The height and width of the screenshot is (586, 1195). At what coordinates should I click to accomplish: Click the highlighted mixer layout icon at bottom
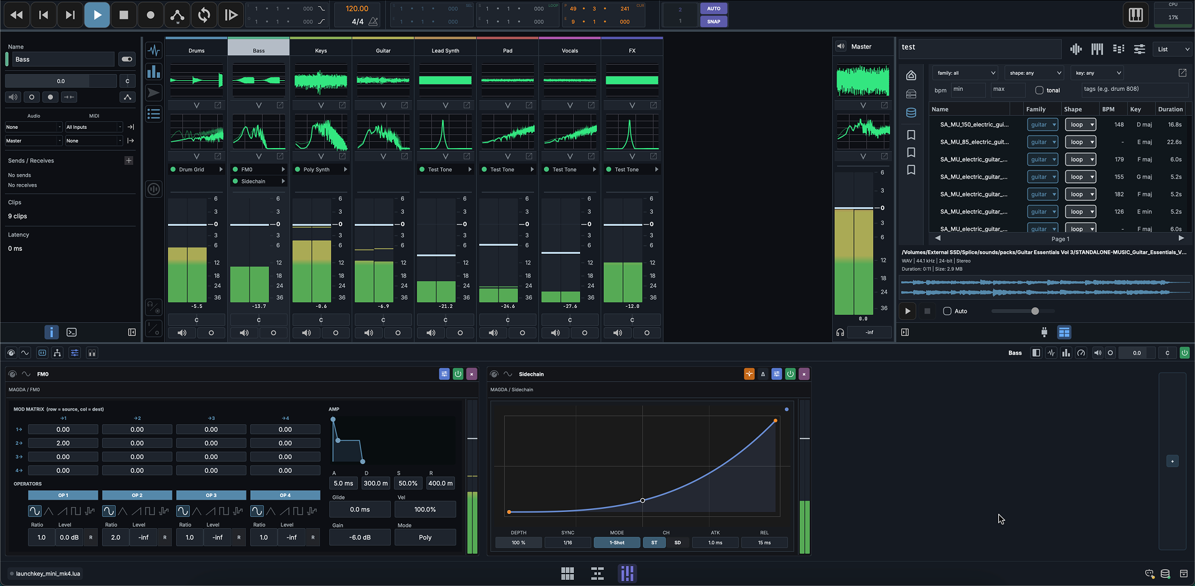click(627, 574)
